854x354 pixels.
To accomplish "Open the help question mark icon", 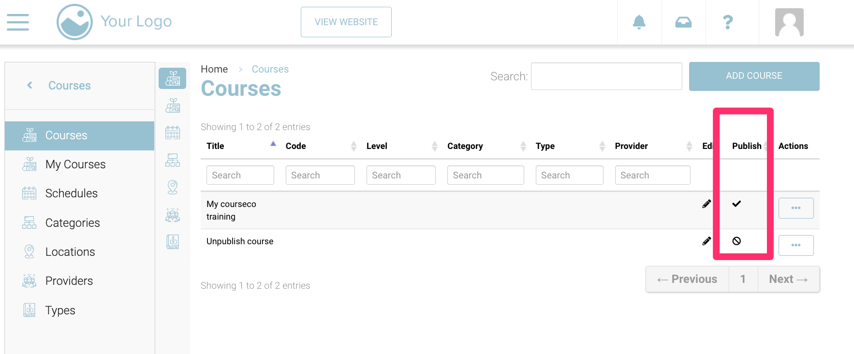I will coord(727,22).
